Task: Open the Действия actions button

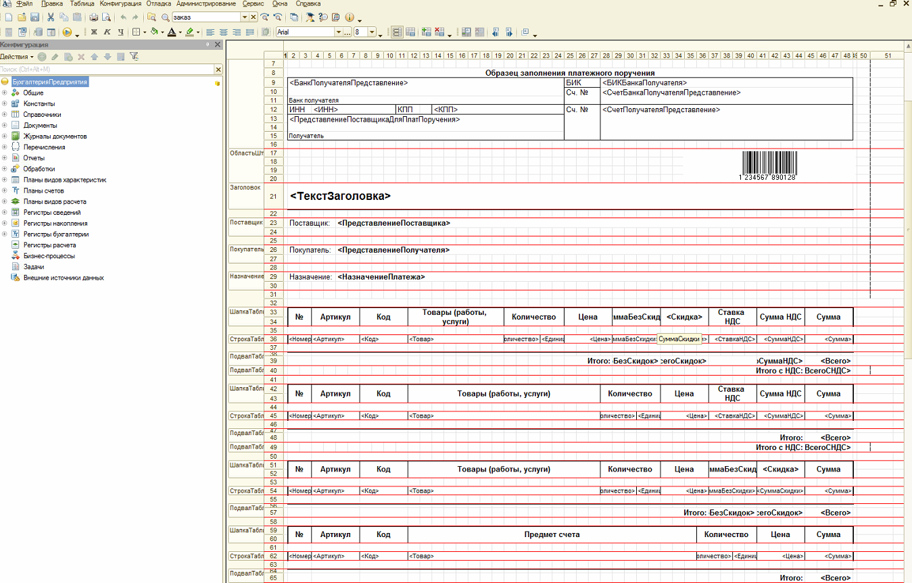Action: (16, 57)
